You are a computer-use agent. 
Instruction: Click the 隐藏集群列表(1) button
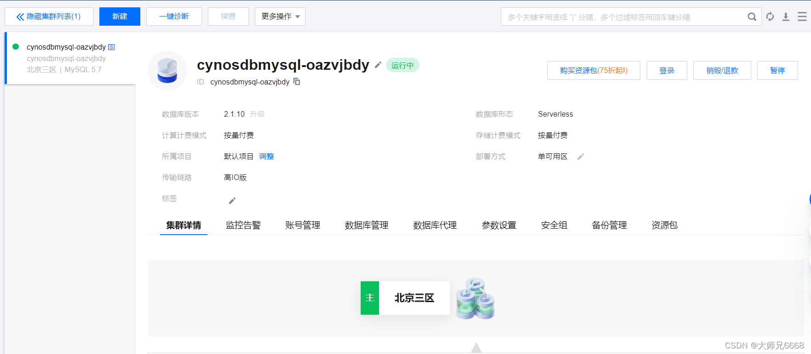(x=49, y=17)
